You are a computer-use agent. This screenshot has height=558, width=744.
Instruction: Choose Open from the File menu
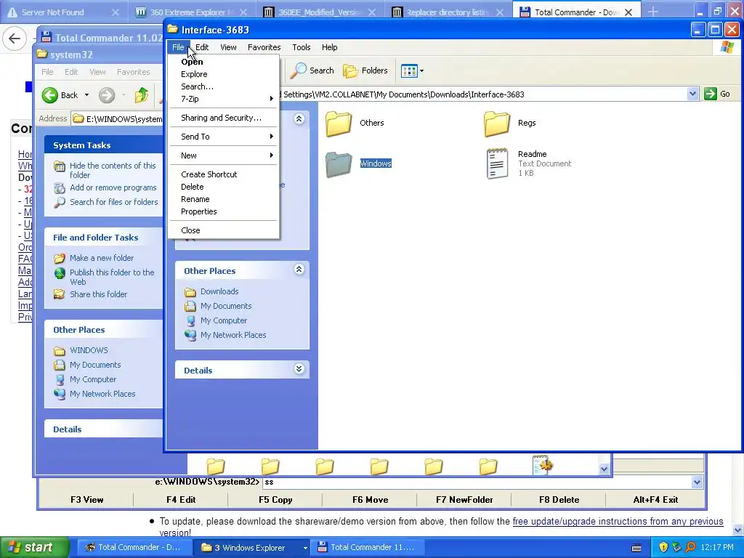tap(223, 62)
